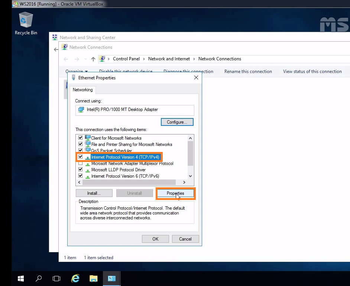This screenshot has width=350, height=286.
Task: Open the Organize dropdown menu
Action: 77,71
